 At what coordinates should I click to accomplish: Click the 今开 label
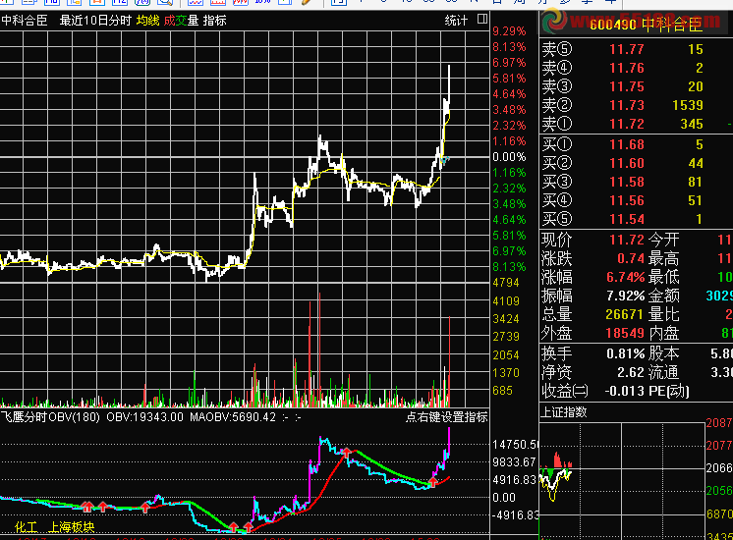[663, 240]
